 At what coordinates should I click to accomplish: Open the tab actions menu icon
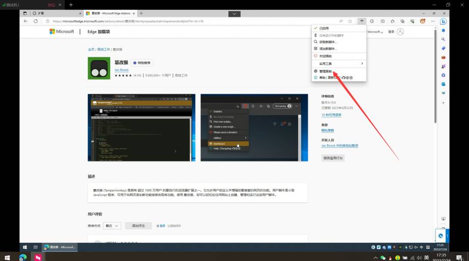(25, 13)
